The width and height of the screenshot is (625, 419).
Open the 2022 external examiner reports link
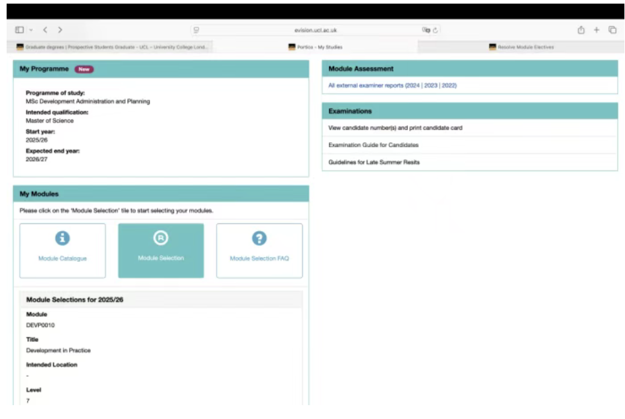[x=449, y=85]
